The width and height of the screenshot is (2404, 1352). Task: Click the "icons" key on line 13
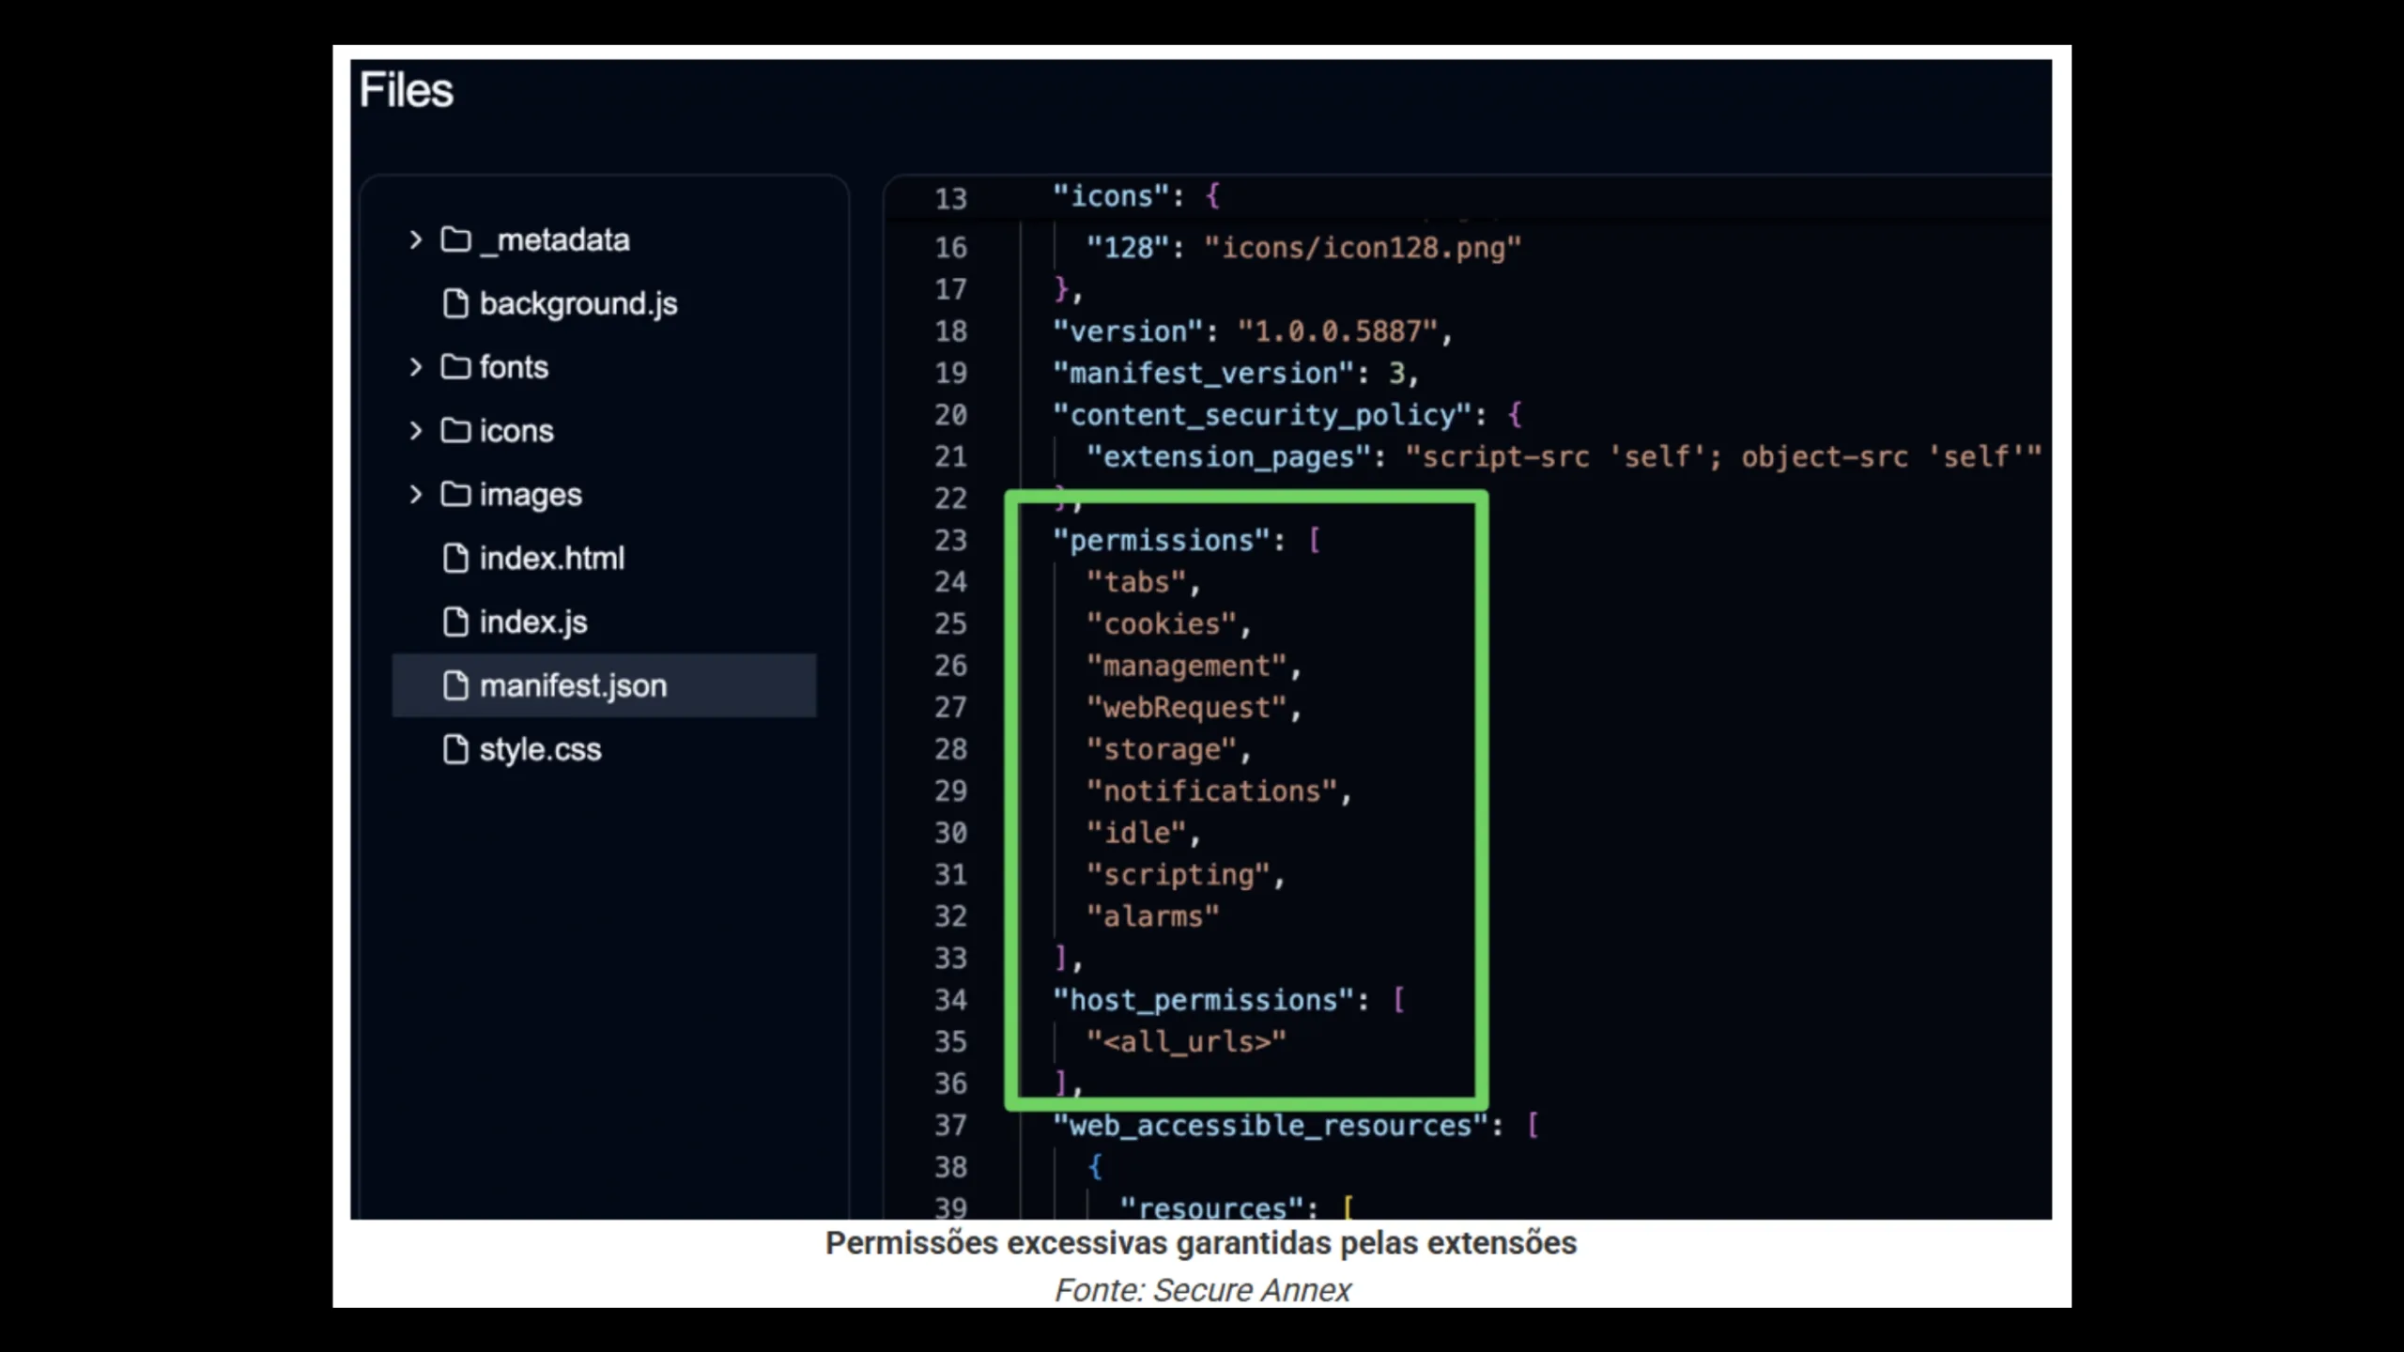[x=1111, y=197]
